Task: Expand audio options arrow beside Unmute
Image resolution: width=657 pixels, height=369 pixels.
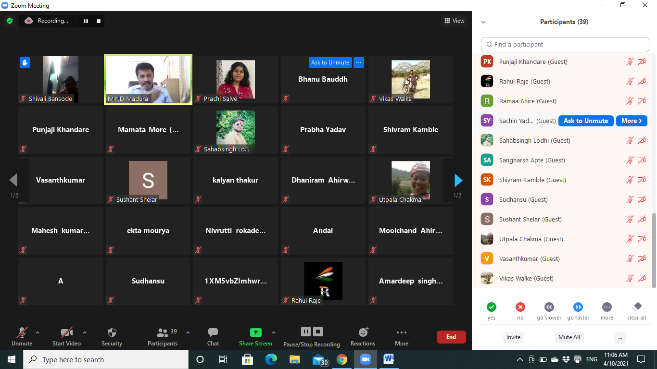Action: point(38,332)
